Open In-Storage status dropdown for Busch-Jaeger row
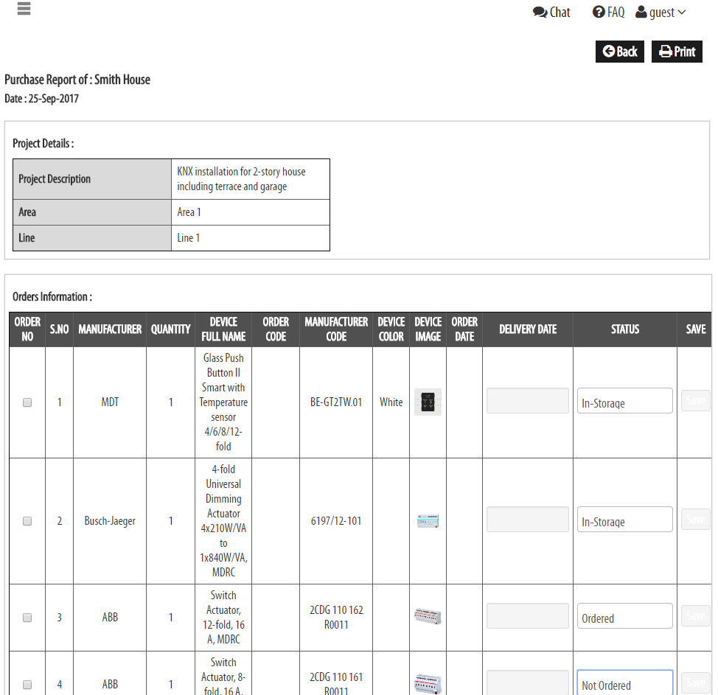This screenshot has width=718, height=695. click(625, 519)
